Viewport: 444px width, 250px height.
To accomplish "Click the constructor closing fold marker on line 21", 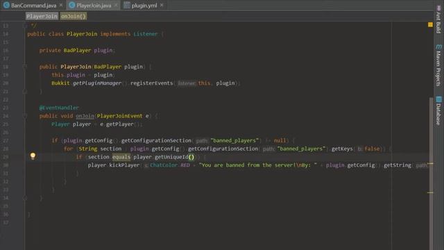I will click(25, 92).
